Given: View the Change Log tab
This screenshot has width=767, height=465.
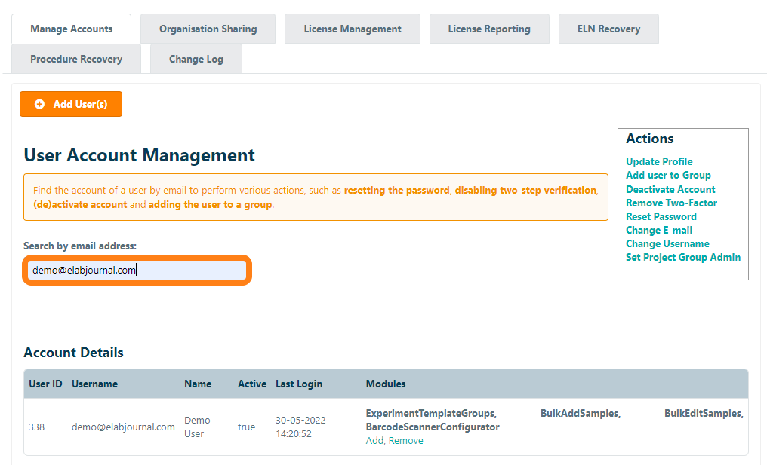Looking at the screenshot, I should pyautogui.click(x=196, y=59).
